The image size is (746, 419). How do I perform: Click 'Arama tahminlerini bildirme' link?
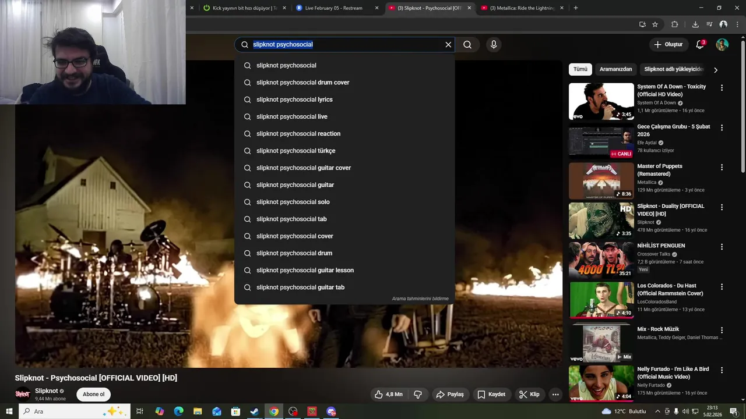(420, 299)
